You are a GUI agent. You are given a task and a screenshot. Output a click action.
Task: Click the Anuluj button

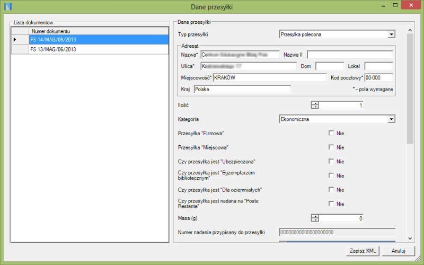398,251
